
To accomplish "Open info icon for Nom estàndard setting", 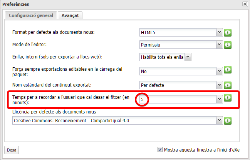I will coord(228,84).
